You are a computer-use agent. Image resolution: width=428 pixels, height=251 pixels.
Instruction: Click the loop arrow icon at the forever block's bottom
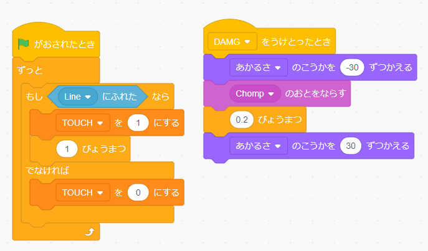coord(89,232)
